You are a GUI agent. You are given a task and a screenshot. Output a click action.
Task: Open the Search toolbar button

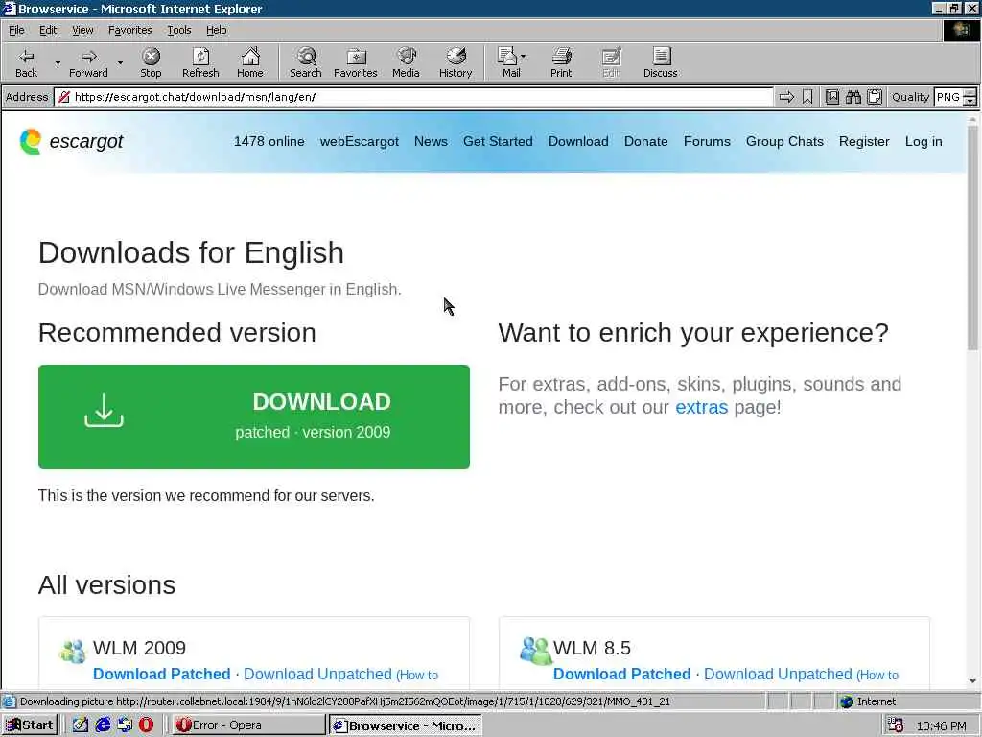pyautogui.click(x=306, y=62)
